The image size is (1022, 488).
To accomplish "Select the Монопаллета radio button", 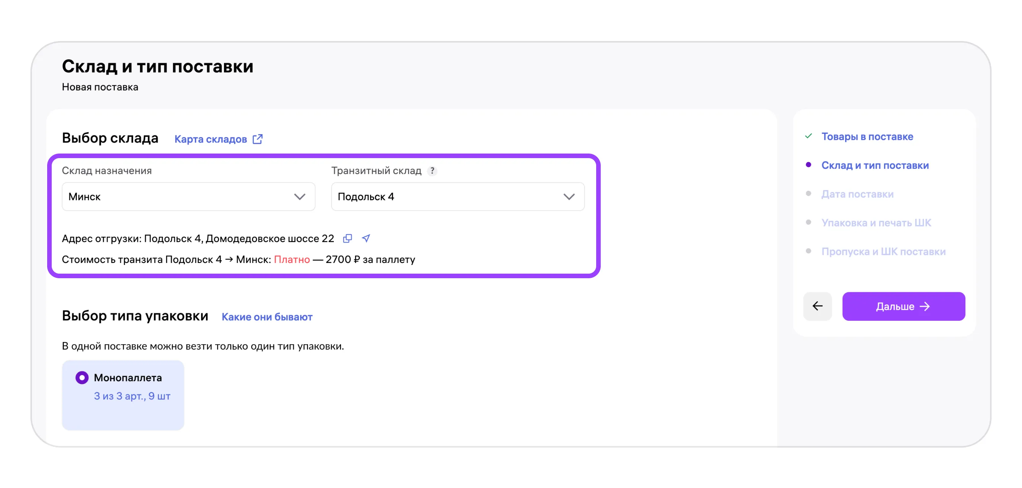I will 82,377.
